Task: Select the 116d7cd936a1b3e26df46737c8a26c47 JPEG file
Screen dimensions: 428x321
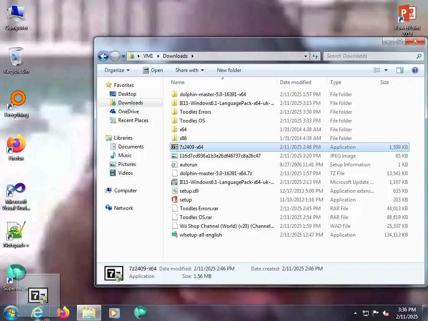Action: point(289,156)
